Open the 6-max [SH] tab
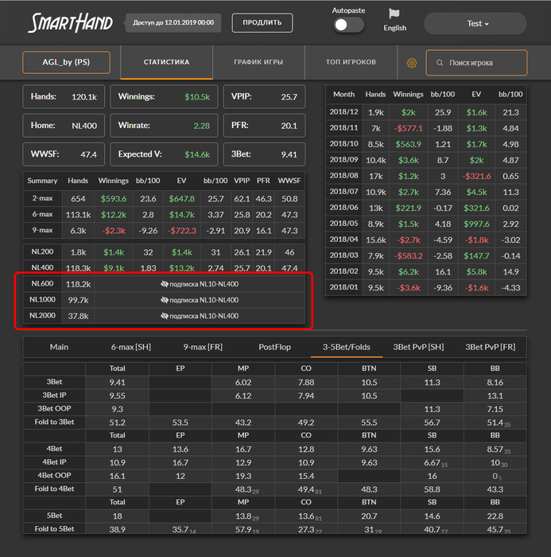This screenshot has height=557, width=551. pyautogui.click(x=131, y=347)
